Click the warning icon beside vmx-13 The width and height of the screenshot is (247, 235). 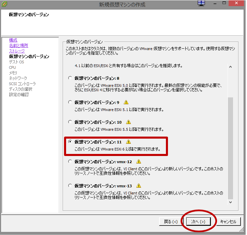click(x=139, y=186)
